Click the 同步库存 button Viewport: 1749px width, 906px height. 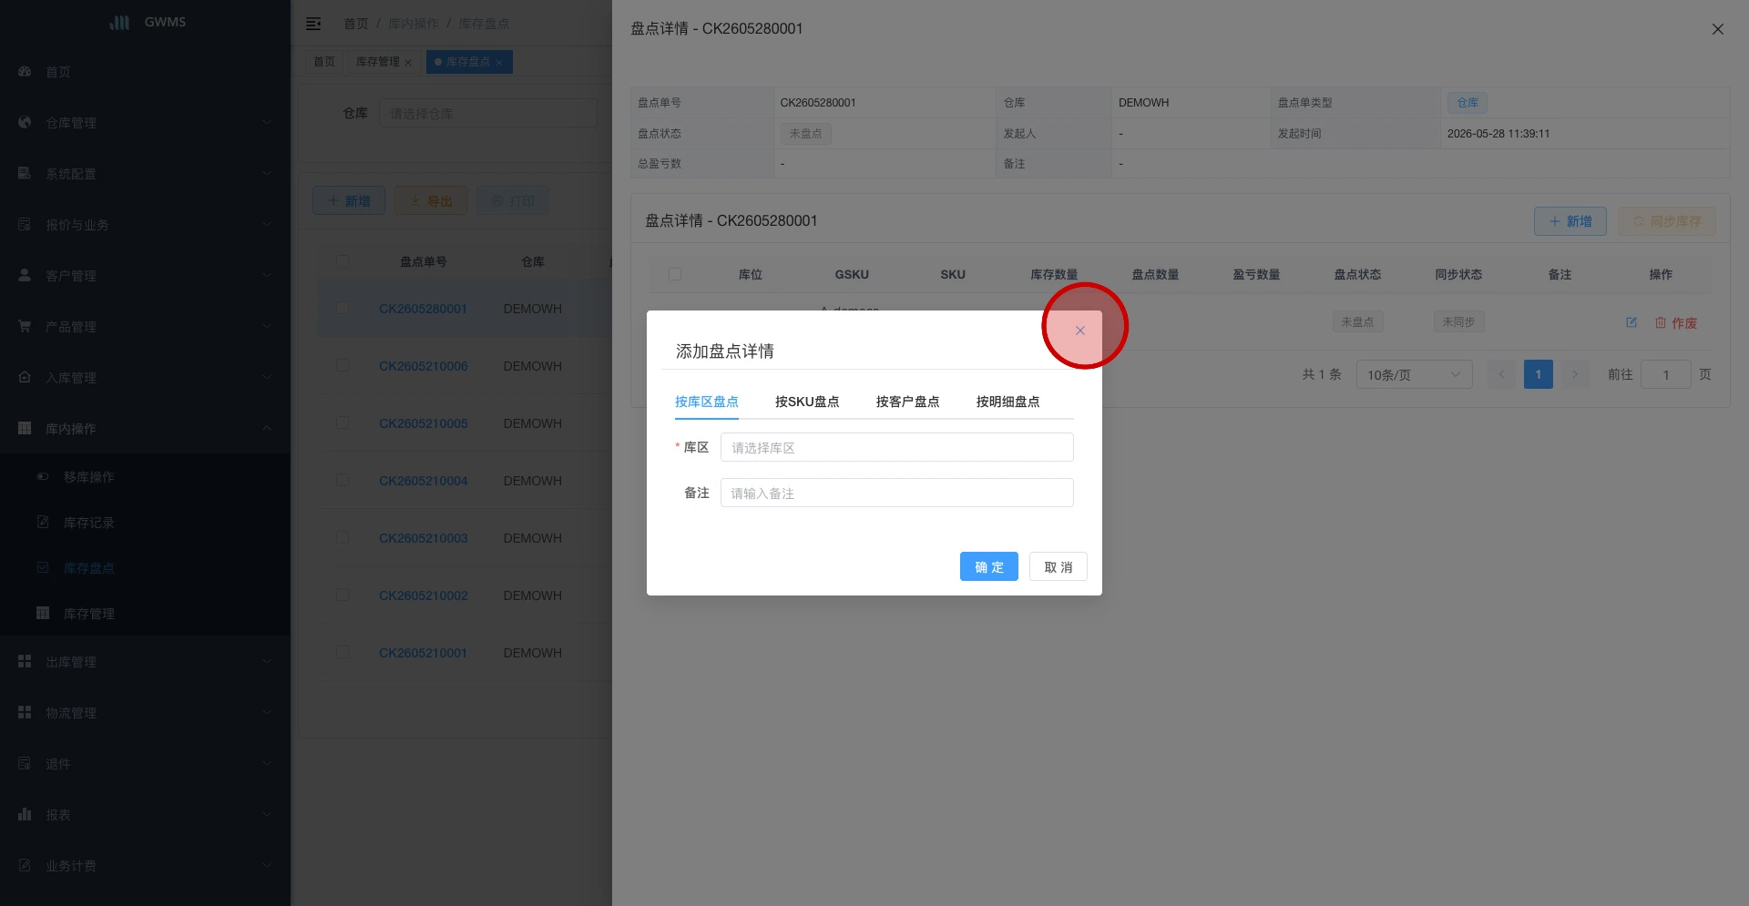[1666, 221]
